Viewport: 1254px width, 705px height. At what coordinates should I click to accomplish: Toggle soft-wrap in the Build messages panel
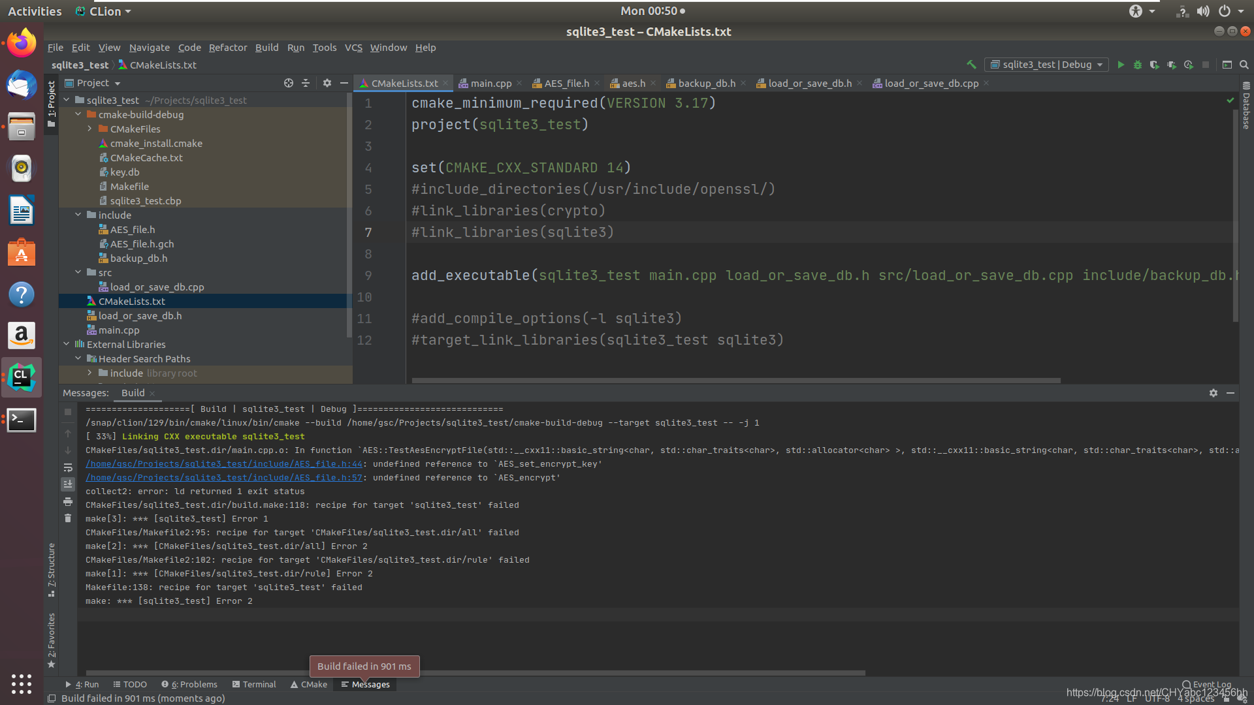(68, 467)
